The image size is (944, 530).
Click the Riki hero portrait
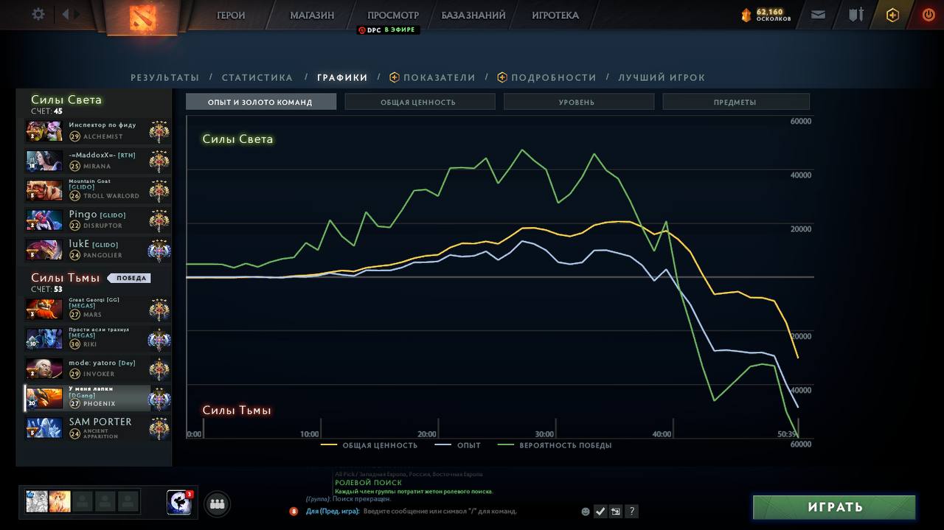[x=44, y=338]
